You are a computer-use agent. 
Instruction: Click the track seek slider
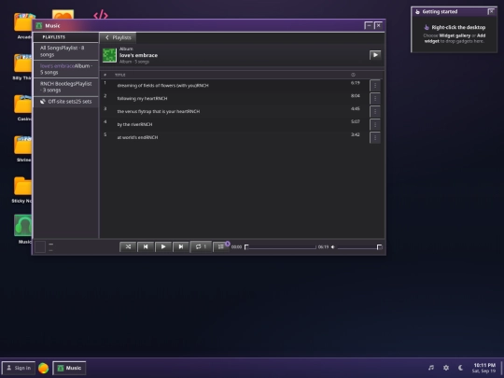pyautogui.click(x=281, y=247)
